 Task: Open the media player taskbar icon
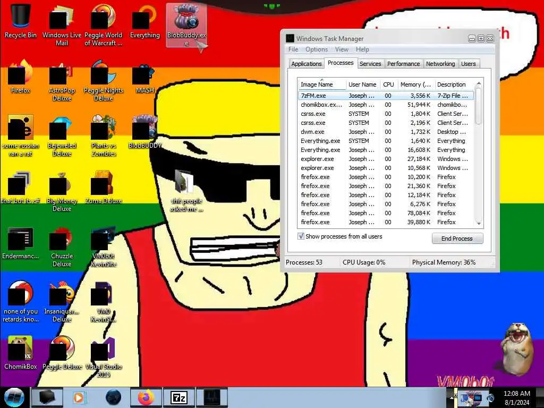[79, 397]
